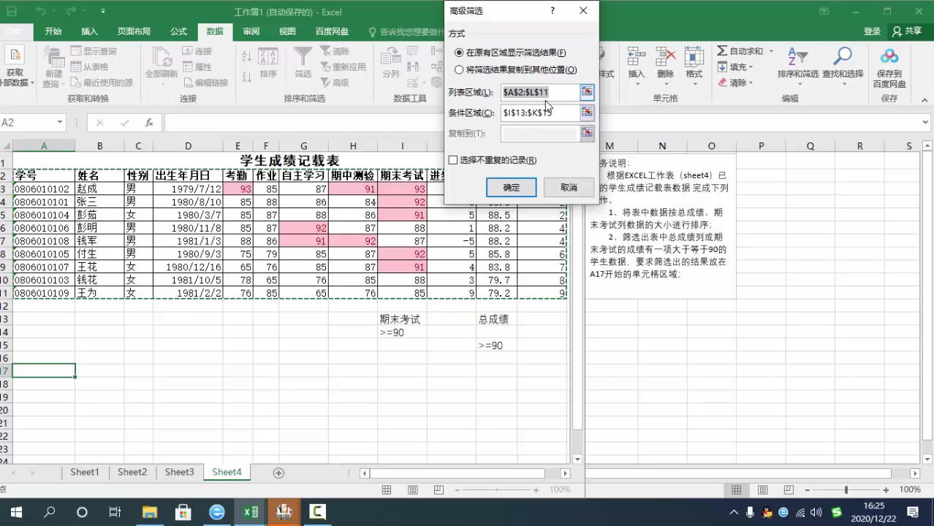Open the collapse selector beside 条件区域
Viewport: 934px width, 526px height.
click(587, 113)
